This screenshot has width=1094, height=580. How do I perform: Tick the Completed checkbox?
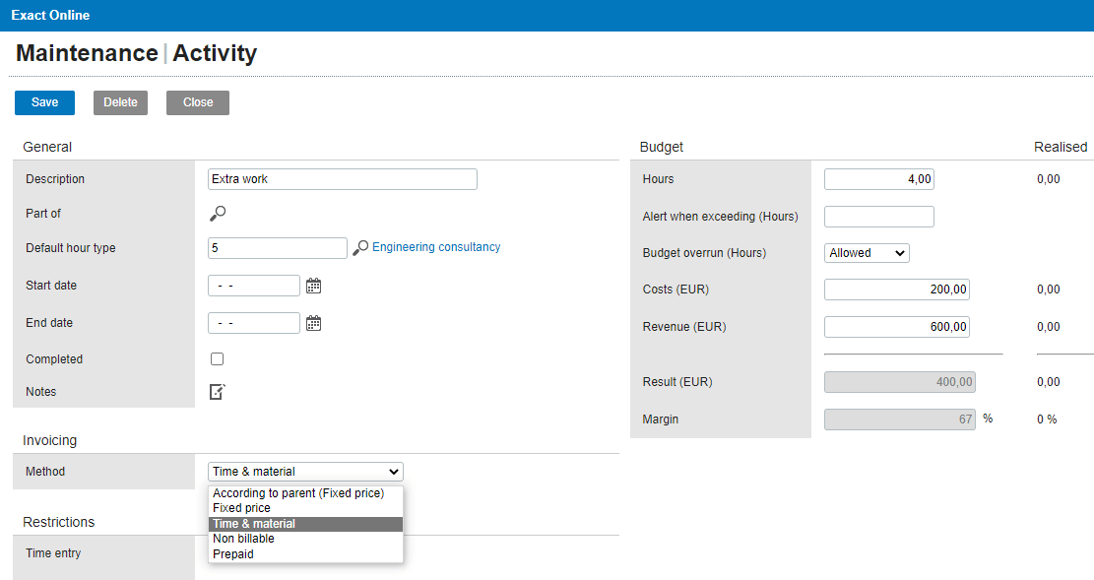[217, 358]
